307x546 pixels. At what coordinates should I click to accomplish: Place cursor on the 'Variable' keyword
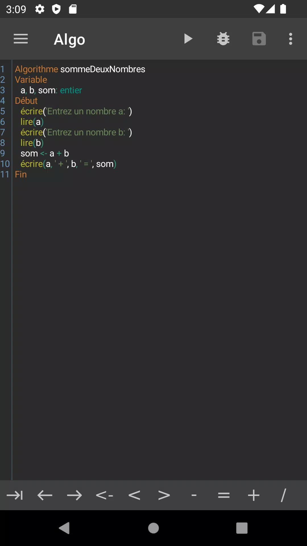[x=31, y=80]
